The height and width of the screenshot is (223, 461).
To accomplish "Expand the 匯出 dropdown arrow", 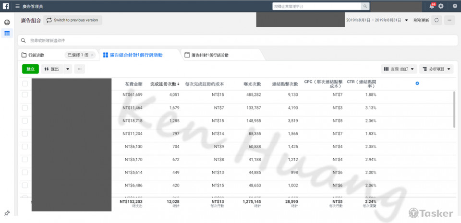I will (x=68, y=69).
